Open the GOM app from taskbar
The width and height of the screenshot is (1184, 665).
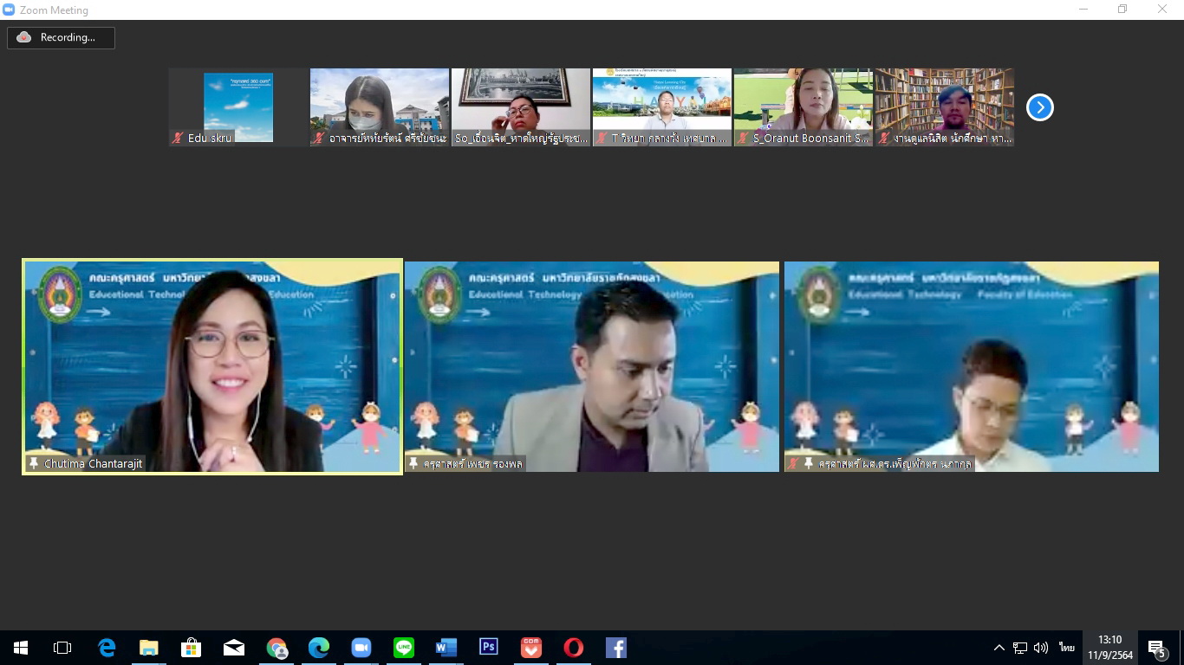click(x=531, y=648)
